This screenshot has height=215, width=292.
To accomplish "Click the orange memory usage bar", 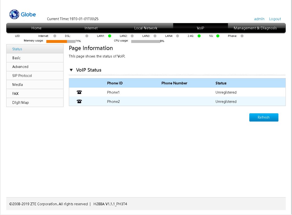I will pos(57,41).
